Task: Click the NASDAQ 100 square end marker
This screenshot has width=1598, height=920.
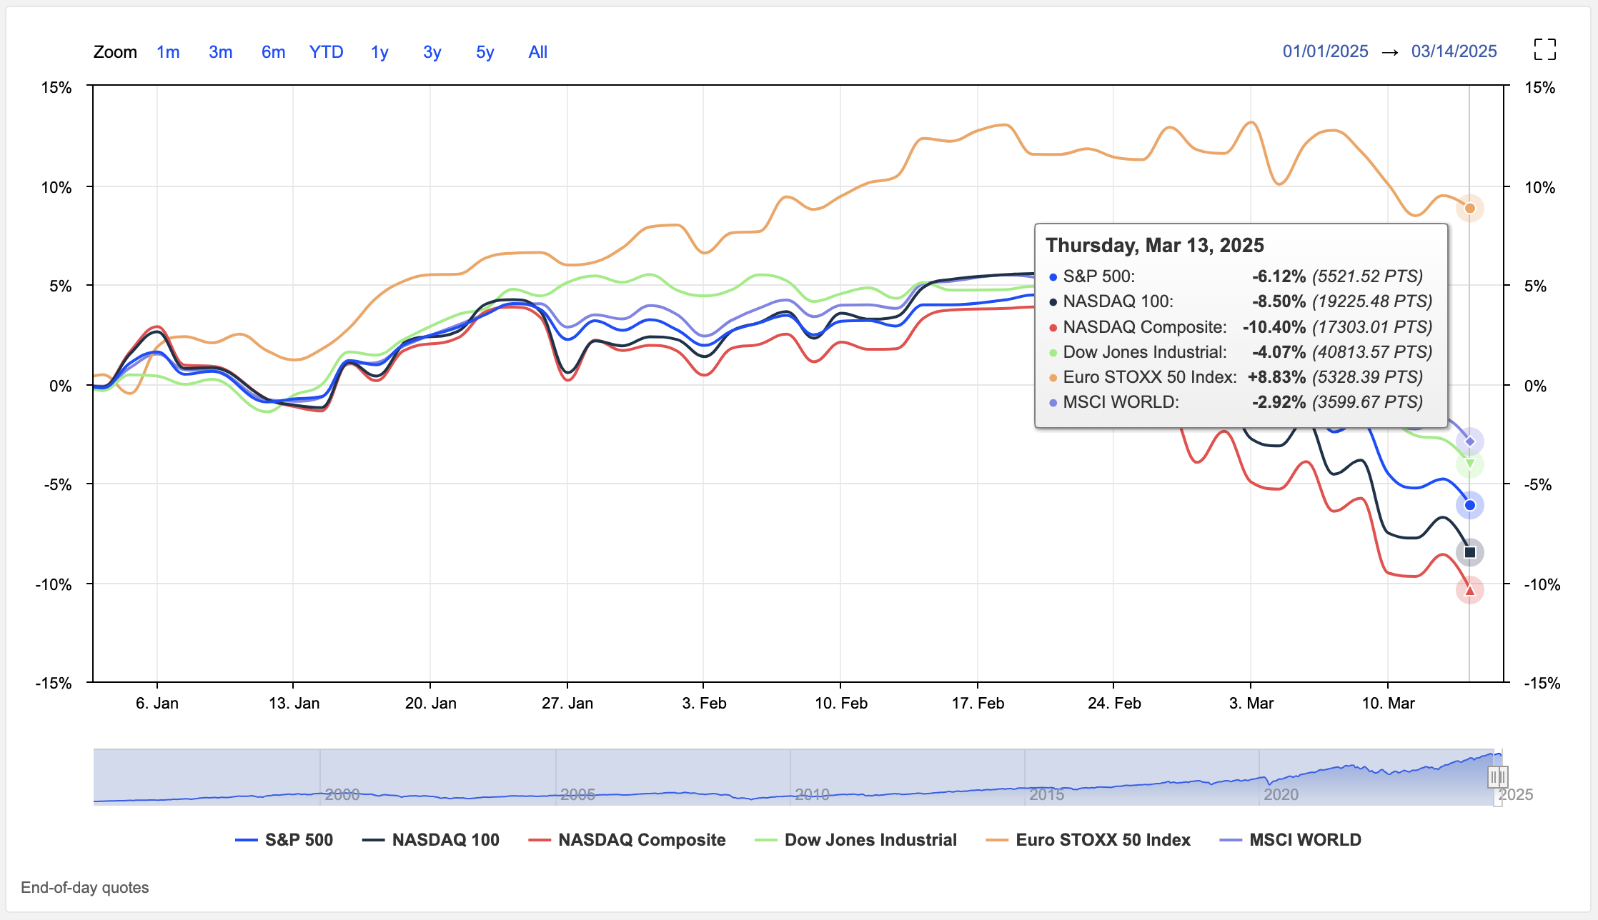Action: (x=1469, y=552)
